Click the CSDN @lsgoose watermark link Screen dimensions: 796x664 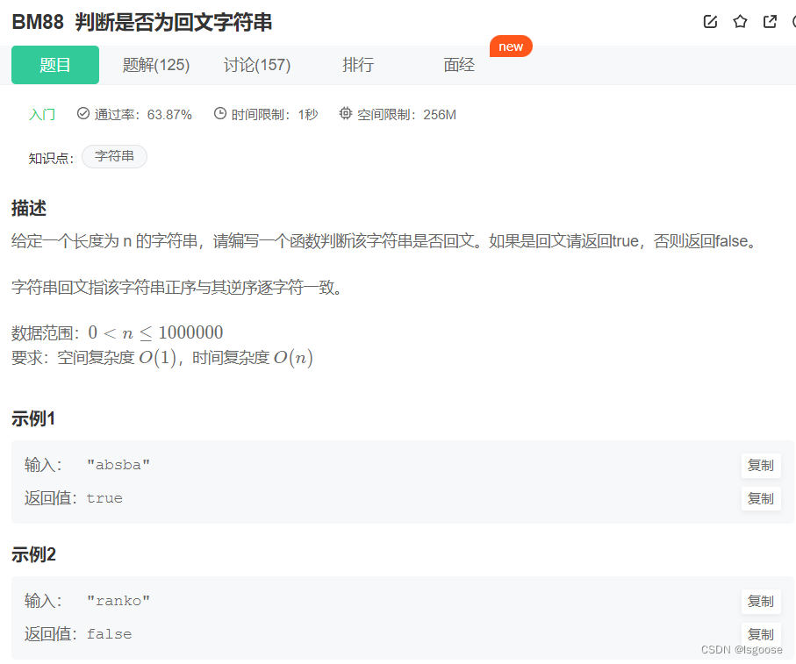click(x=742, y=649)
